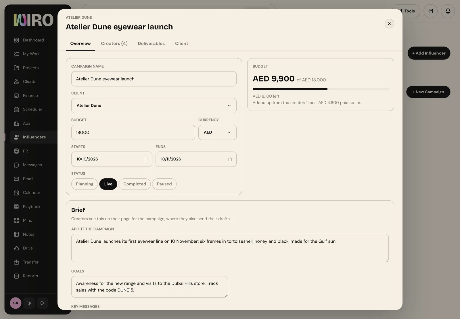
Task: Set campaign status to Completed
Action: (x=135, y=184)
